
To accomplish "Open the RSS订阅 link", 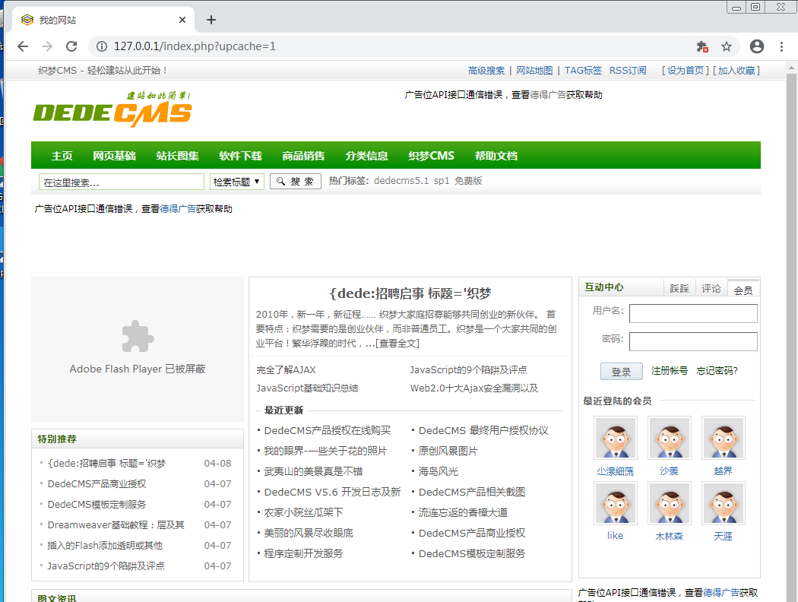I will tap(627, 70).
